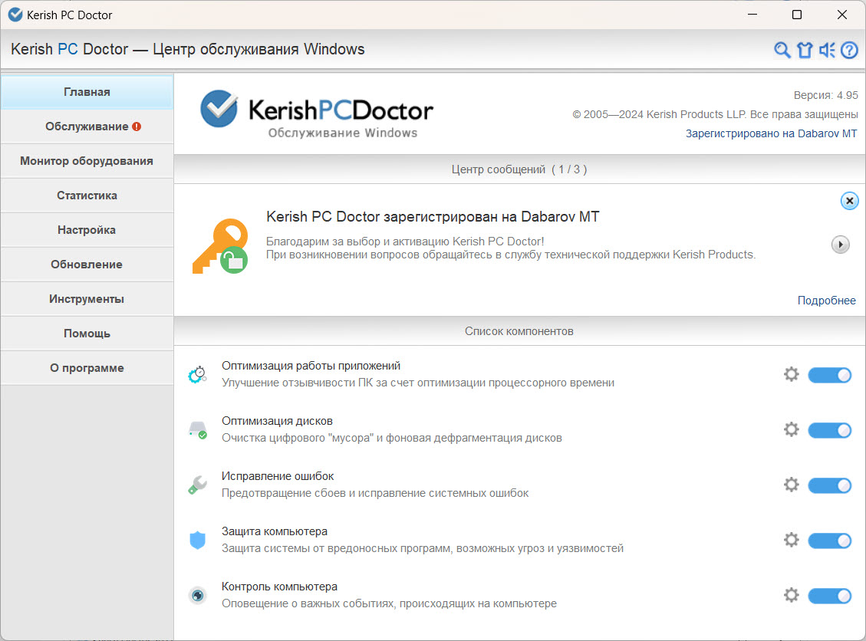Open settings gear for Оптимизация работы приложений

pyautogui.click(x=791, y=374)
